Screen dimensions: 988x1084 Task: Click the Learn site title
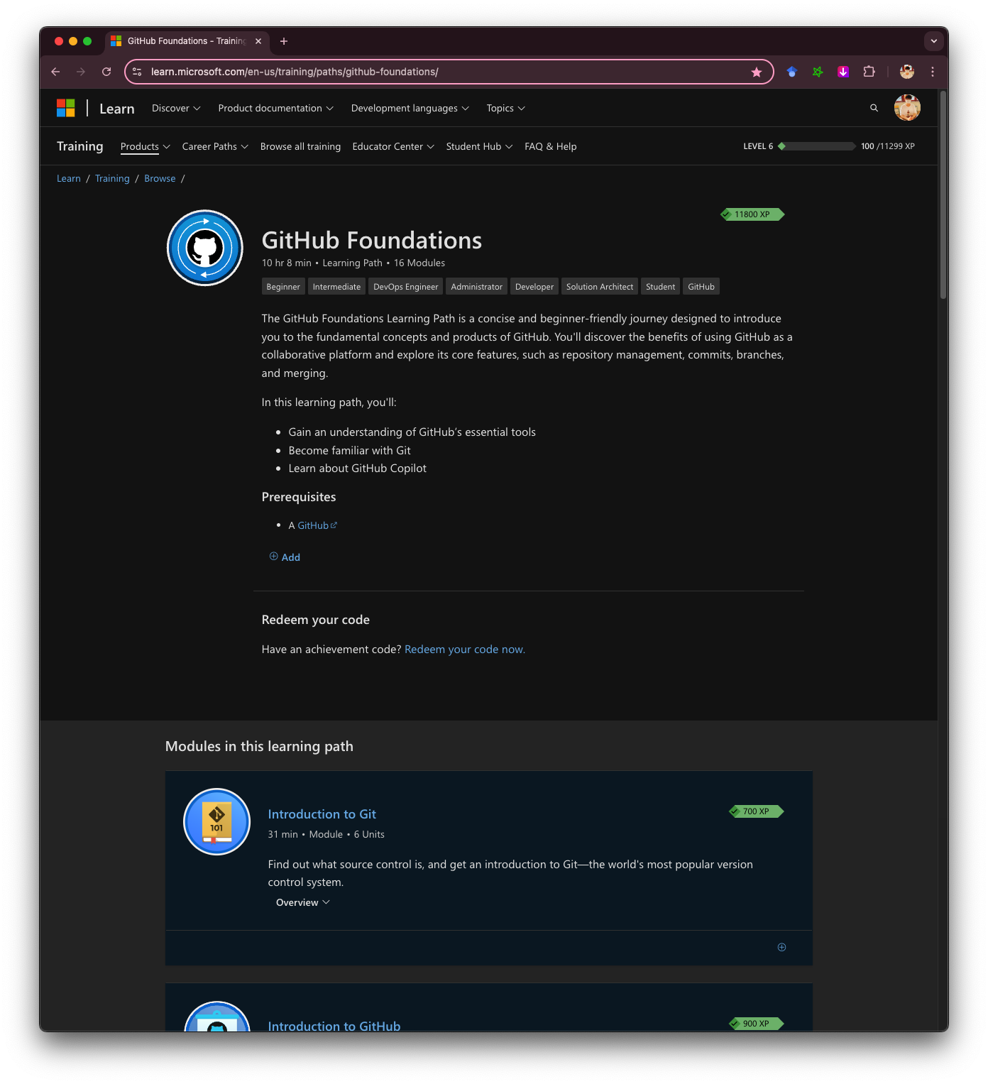pyautogui.click(x=117, y=109)
